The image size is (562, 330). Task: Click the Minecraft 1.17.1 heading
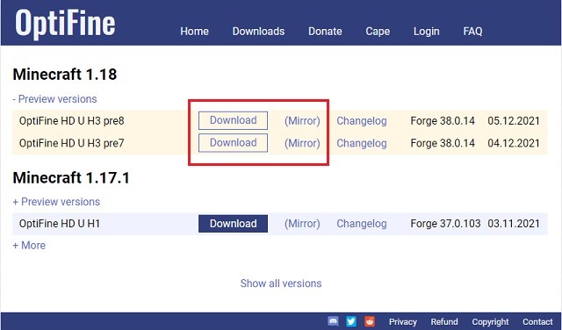(71, 178)
